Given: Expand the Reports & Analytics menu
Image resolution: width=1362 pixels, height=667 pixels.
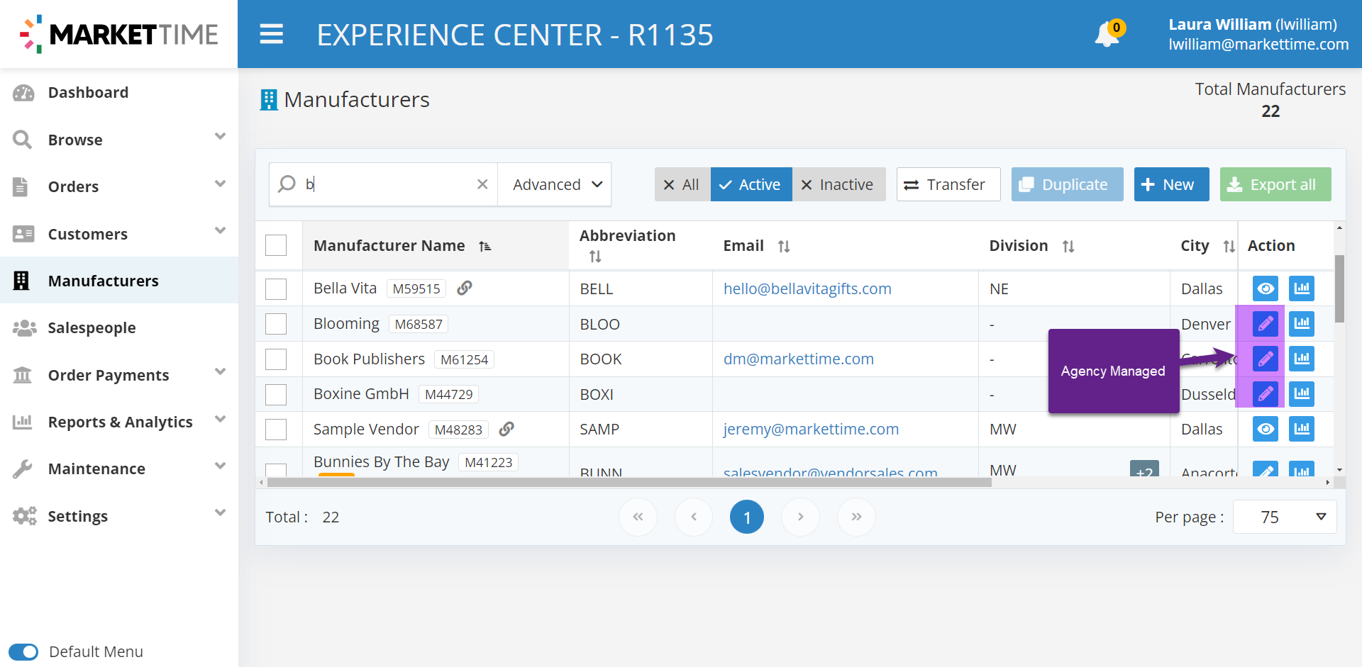Looking at the screenshot, I should [x=119, y=422].
